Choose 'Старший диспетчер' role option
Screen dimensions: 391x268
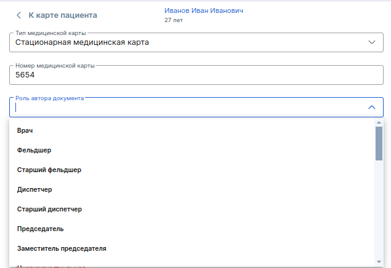[x=49, y=209]
